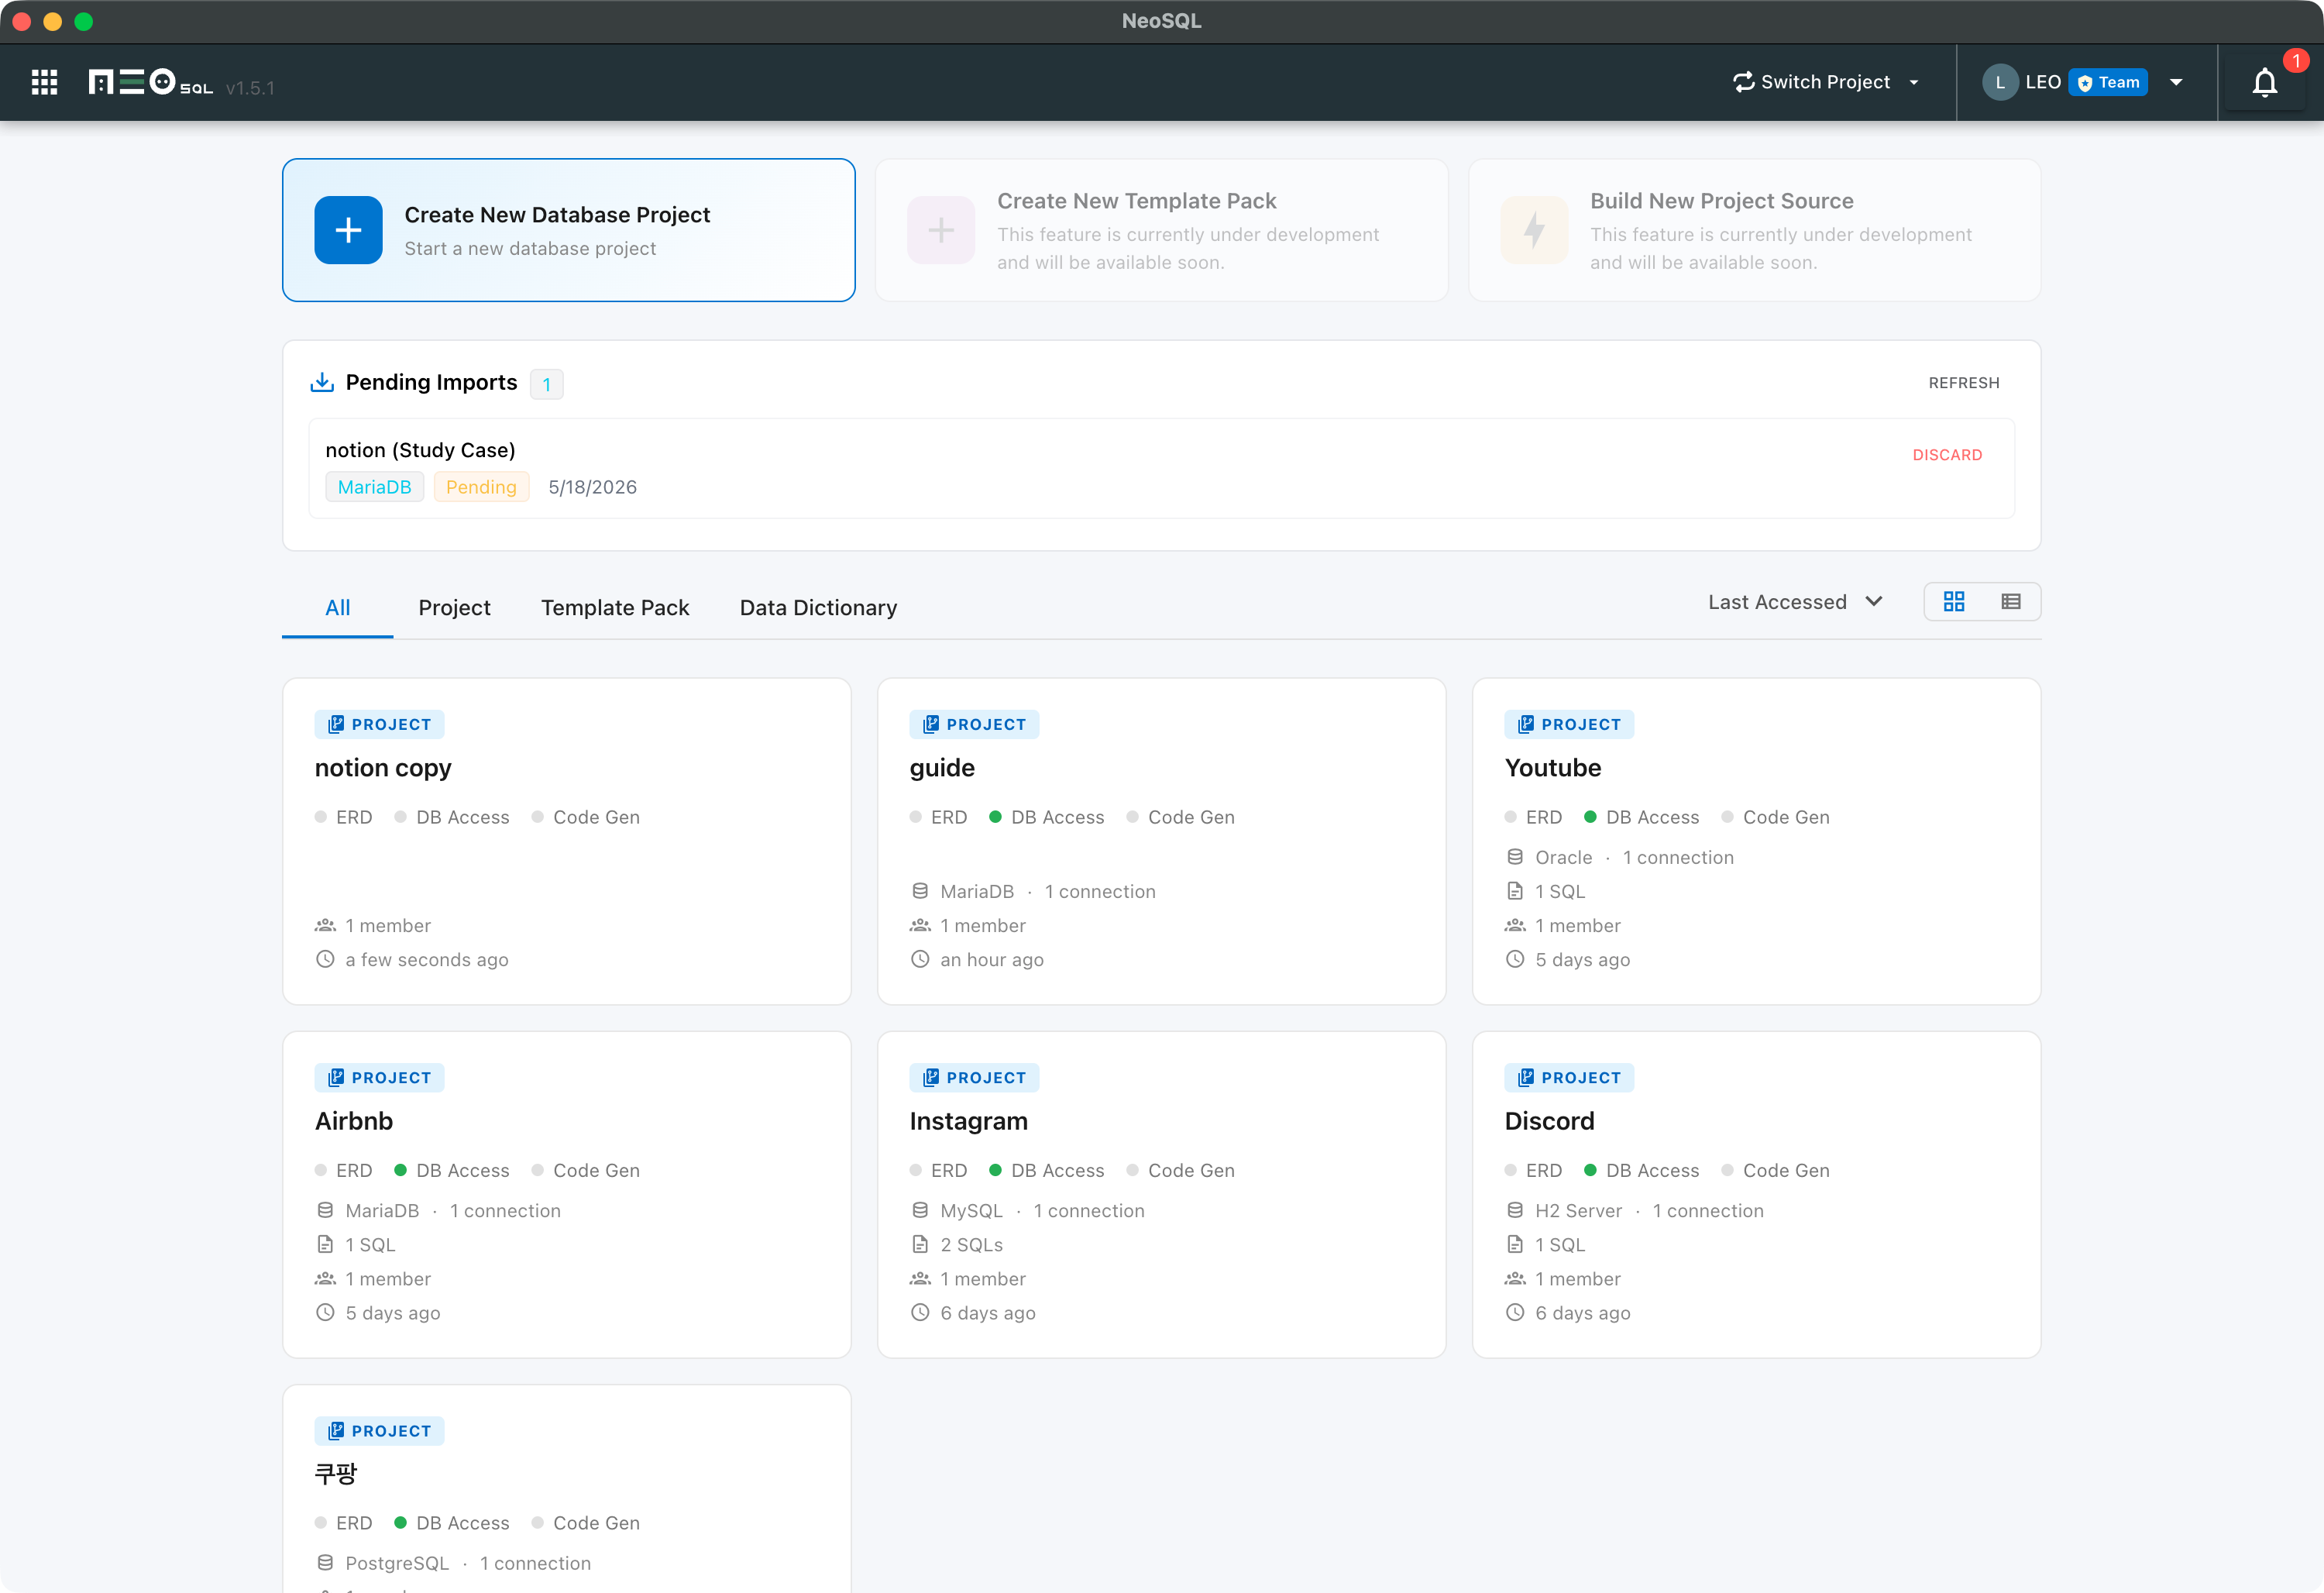Click the database icon next to MySQL
2324x1593 pixels.
920,1210
